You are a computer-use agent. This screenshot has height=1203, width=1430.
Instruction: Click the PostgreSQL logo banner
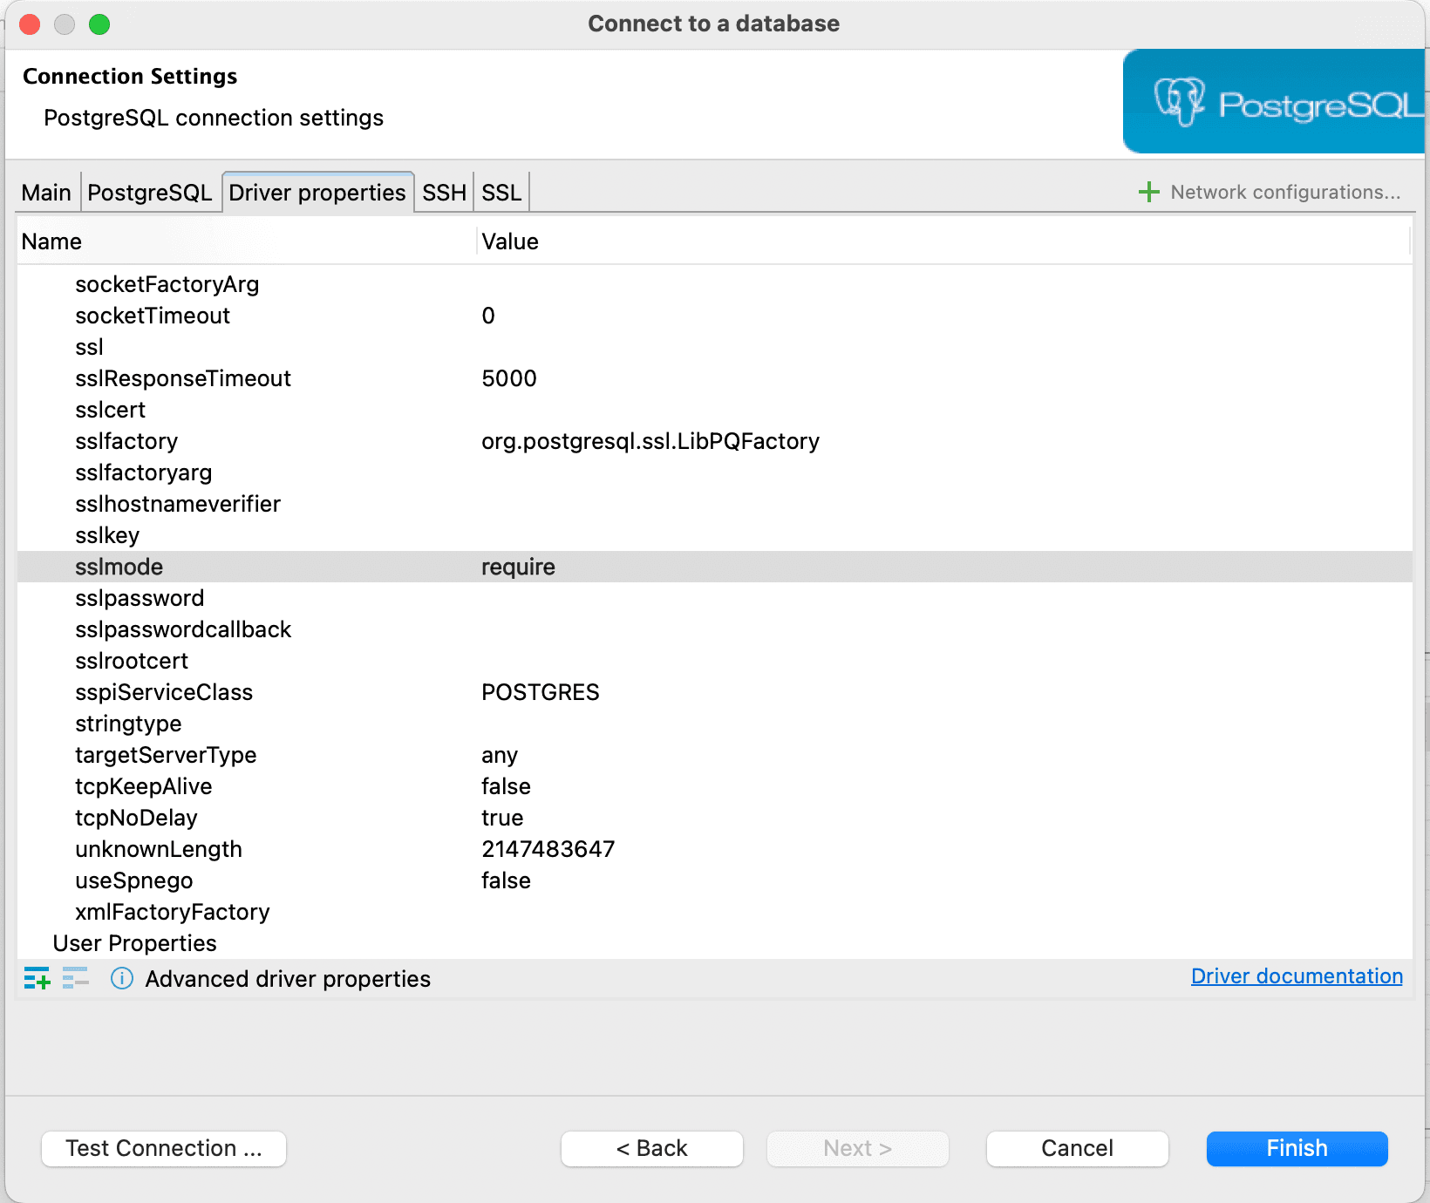[x=1273, y=100]
